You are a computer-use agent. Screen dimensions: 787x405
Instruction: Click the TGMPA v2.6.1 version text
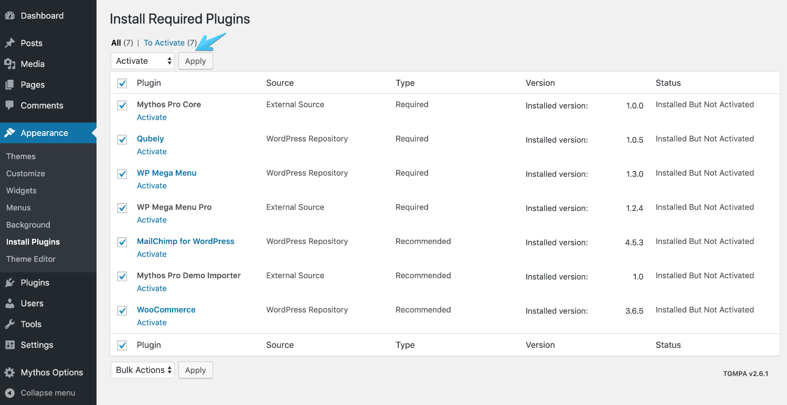coord(746,374)
